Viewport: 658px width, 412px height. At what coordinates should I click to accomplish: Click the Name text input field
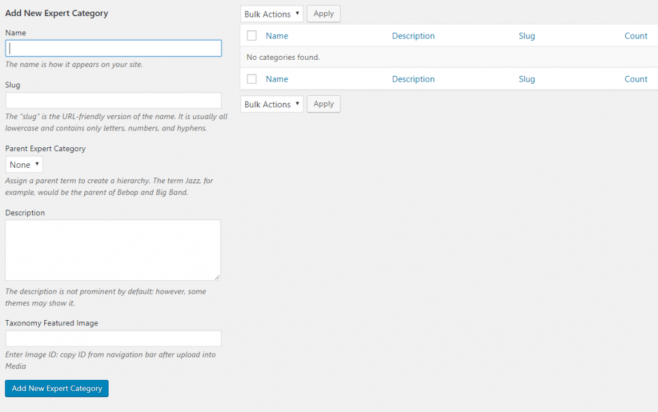click(x=113, y=48)
